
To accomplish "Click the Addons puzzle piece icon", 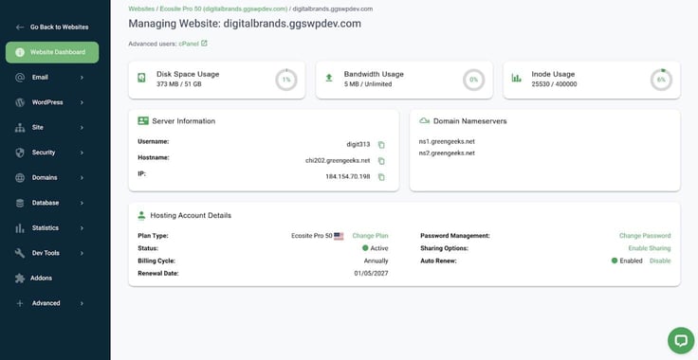I will (20, 279).
